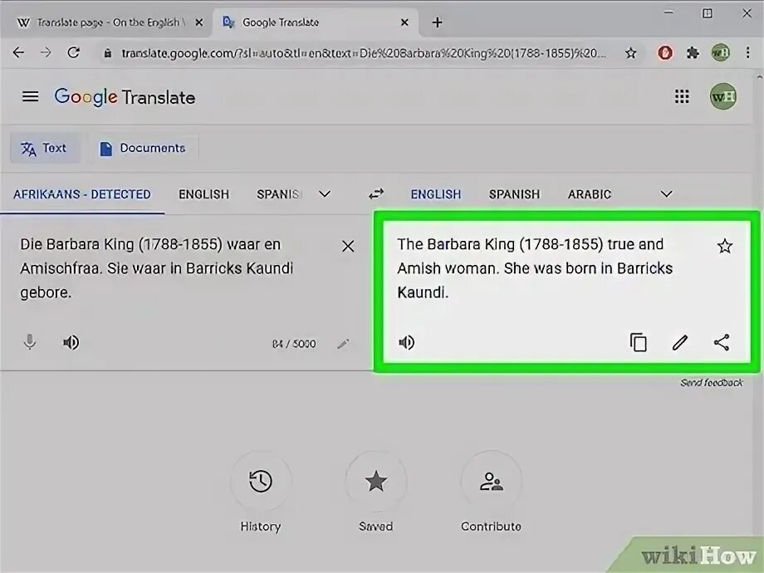Image resolution: width=764 pixels, height=573 pixels.
Task: Share the translation
Action: click(722, 342)
